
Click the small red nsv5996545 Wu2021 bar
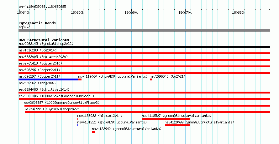(x=151, y=79)
